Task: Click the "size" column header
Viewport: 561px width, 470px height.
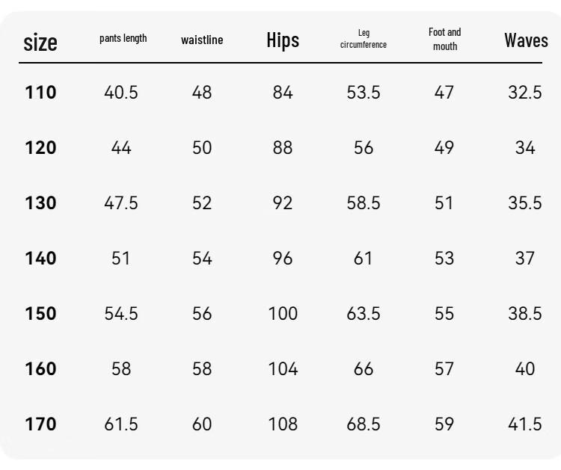Action: click(40, 43)
